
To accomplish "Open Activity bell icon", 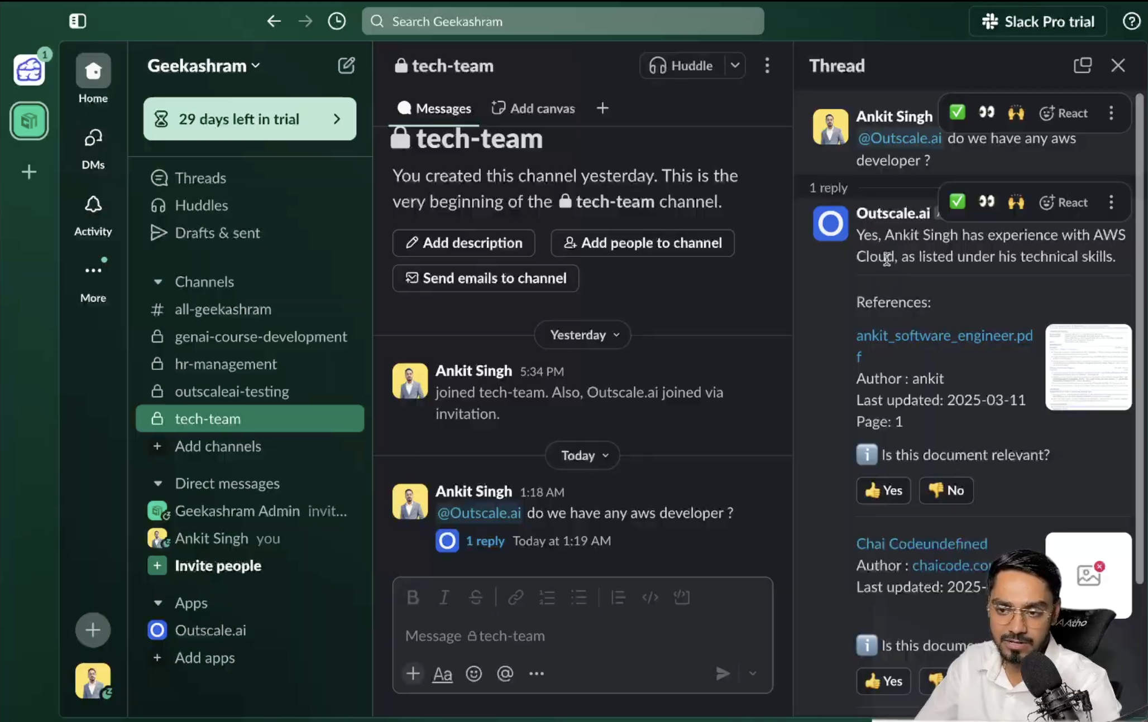I will 93,215.
